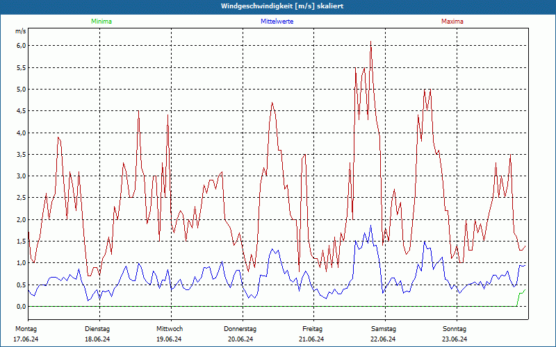Click the green Minima legend label
Screen dimensions: 556x347
point(101,22)
